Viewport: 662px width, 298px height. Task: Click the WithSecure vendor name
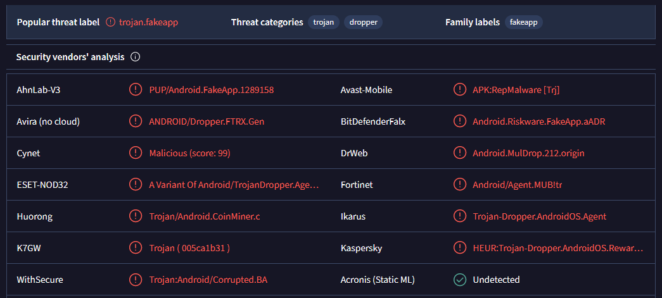tap(40, 280)
